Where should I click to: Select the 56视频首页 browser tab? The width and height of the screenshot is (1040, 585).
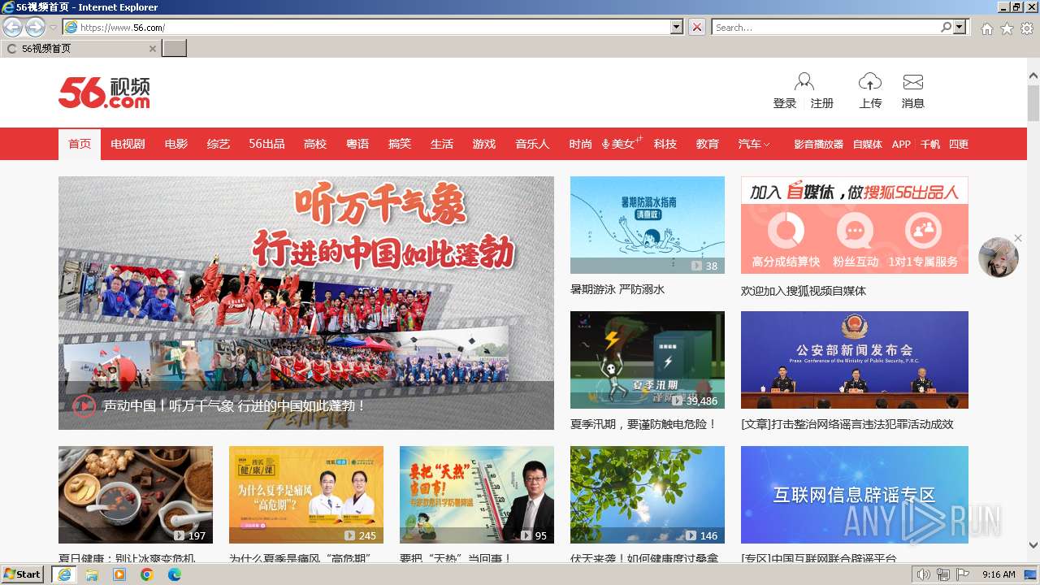click(80, 49)
